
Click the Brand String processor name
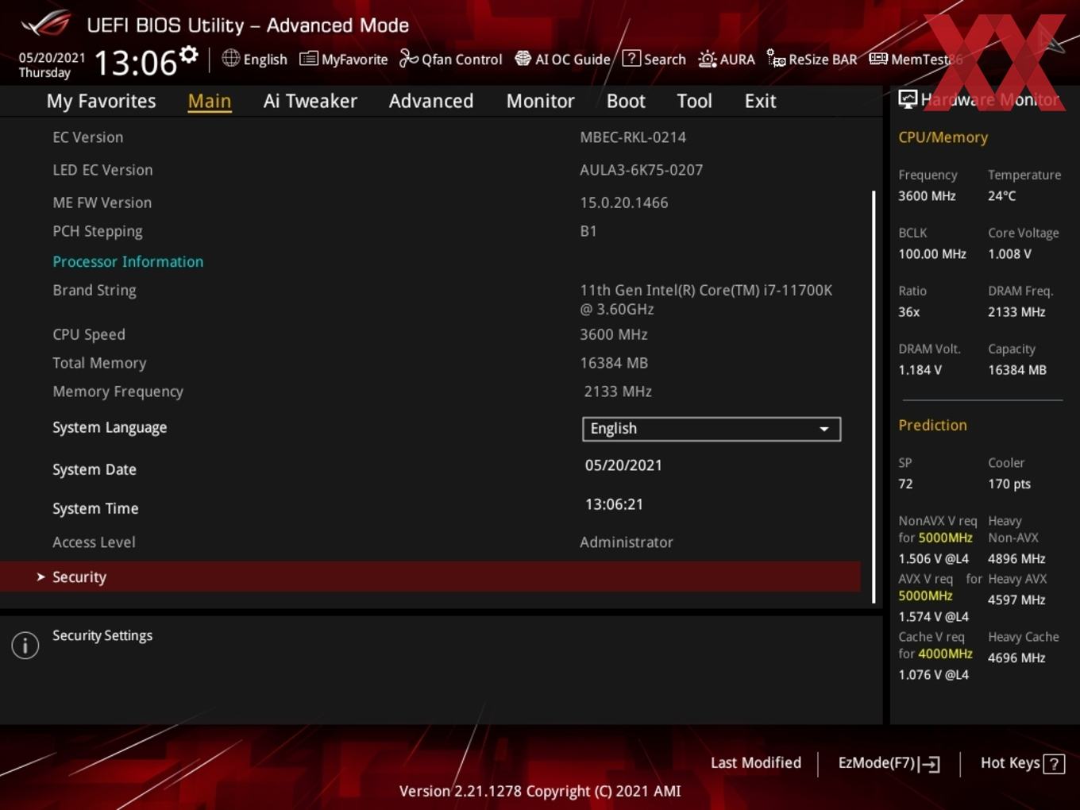[706, 299]
